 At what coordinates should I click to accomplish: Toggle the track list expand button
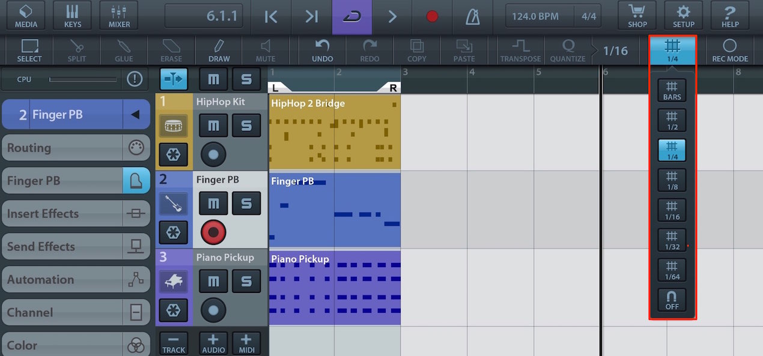(174, 79)
